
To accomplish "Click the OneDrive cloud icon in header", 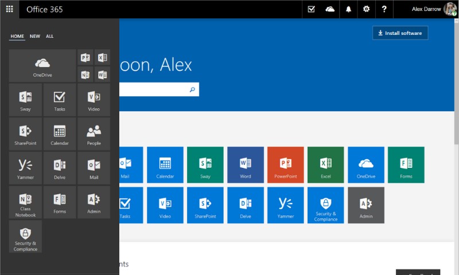I will tap(330, 9).
